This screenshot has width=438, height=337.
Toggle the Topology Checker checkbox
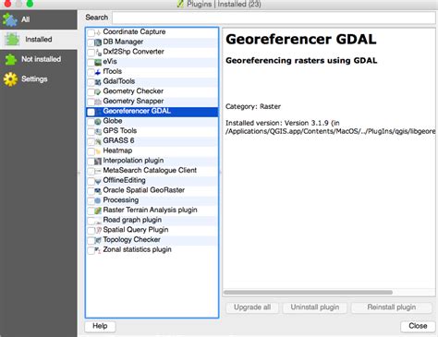pyautogui.click(x=91, y=240)
